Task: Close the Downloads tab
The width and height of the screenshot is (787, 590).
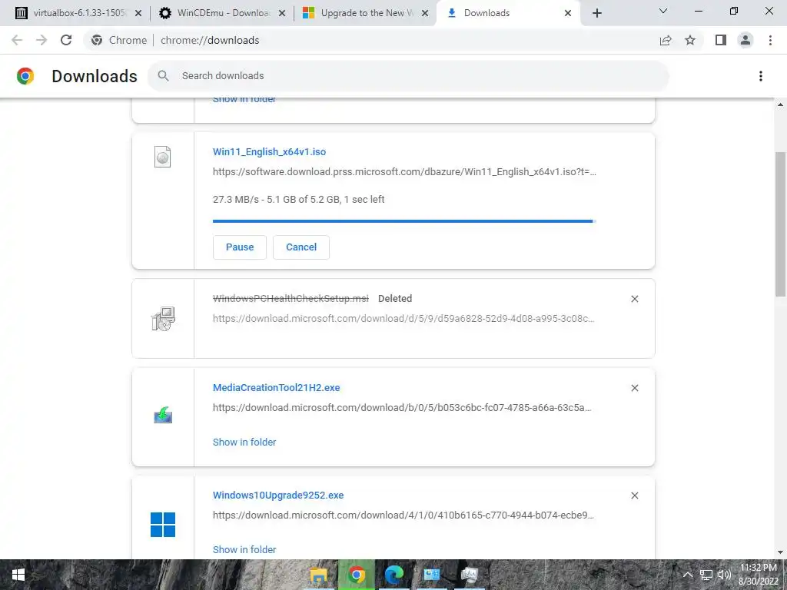Action: [568, 13]
